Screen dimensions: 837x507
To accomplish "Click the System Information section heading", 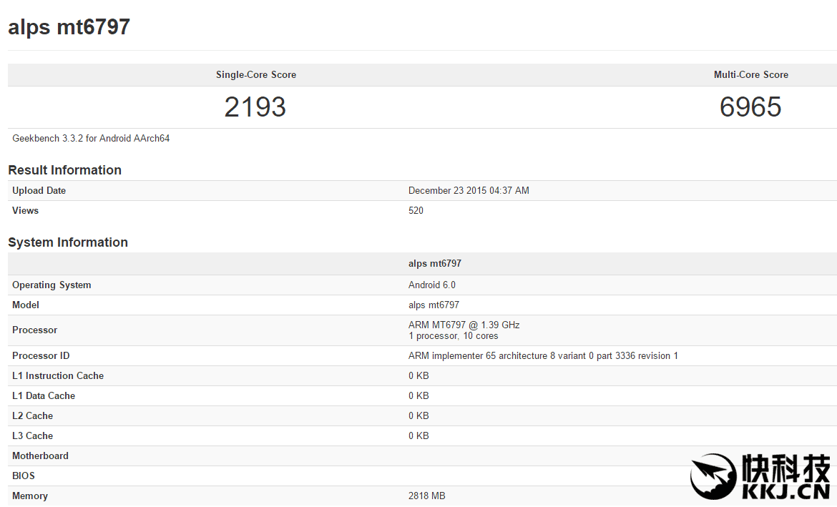I will [68, 242].
